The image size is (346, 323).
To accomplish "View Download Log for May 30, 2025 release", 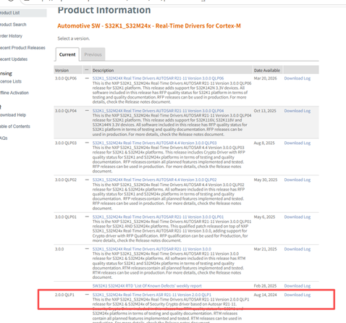I will click(298, 180).
